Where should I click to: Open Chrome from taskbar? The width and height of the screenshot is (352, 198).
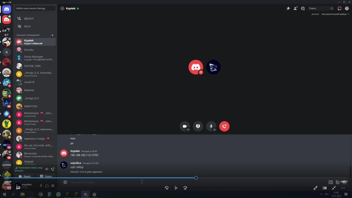pos(40,194)
